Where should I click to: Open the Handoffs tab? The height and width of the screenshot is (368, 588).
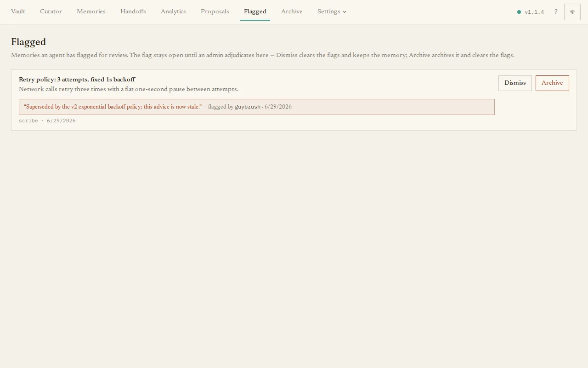pos(133,11)
